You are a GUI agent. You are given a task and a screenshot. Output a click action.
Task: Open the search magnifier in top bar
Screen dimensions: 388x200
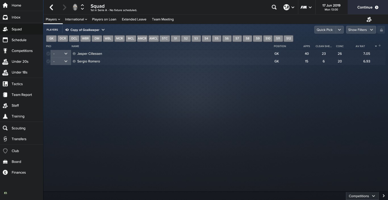point(274,7)
